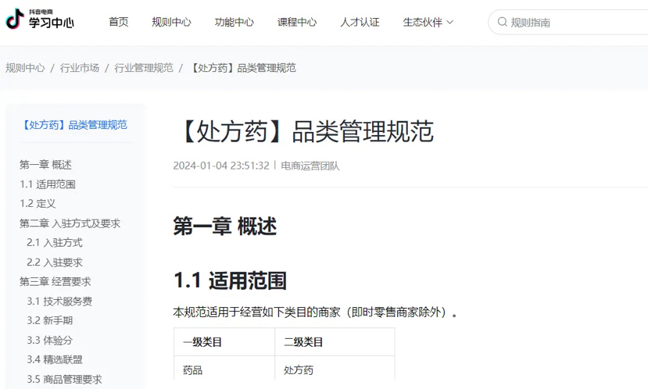Viewport: 648px width, 389px height.
Task: Expand the 生态伙伴 dropdown menu
Action: pyautogui.click(x=428, y=23)
